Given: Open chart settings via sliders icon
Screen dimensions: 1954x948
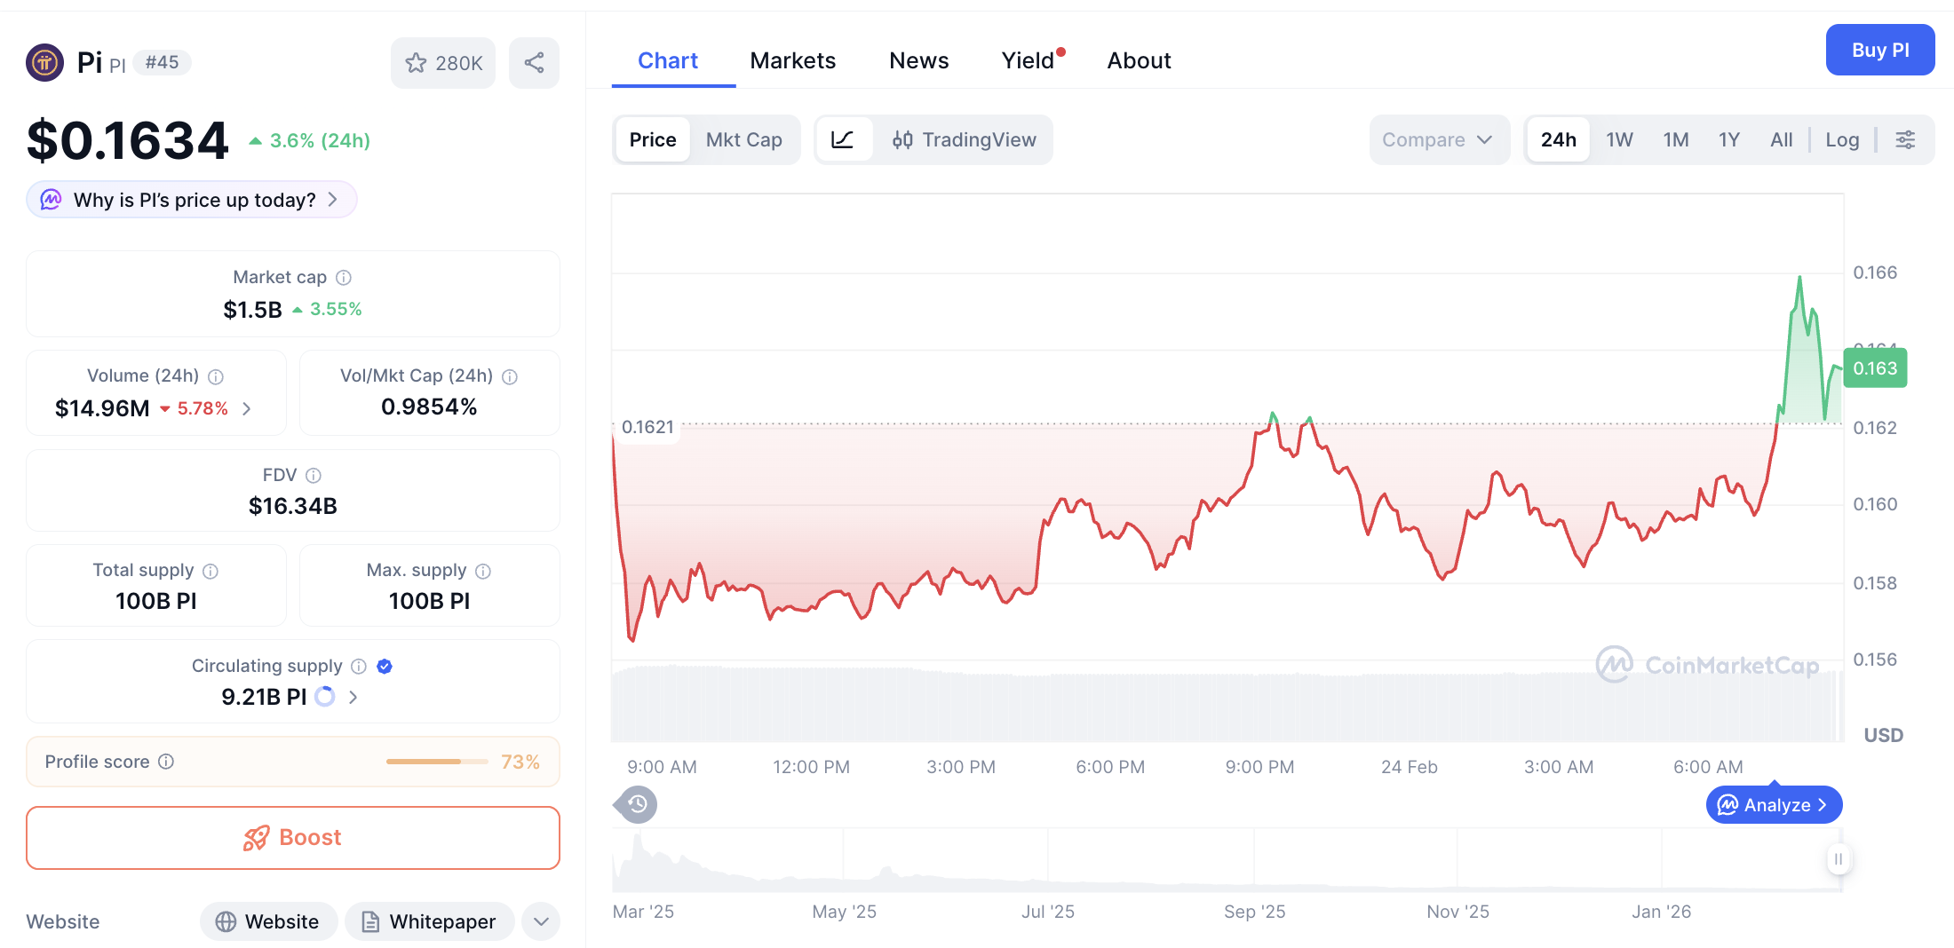Looking at the screenshot, I should 1906,139.
